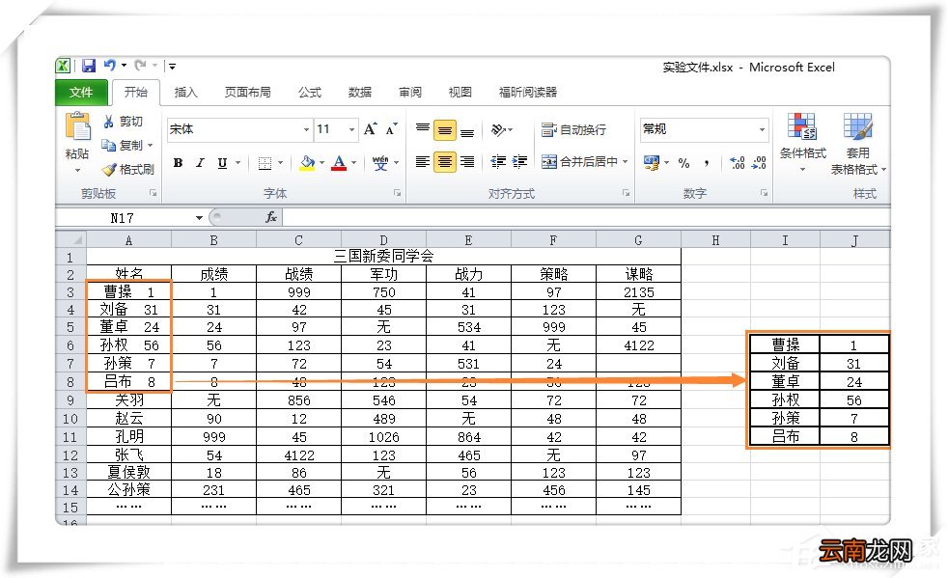Cut selection with 剪切
948x578 pixels.
click(x=123, y=122)
